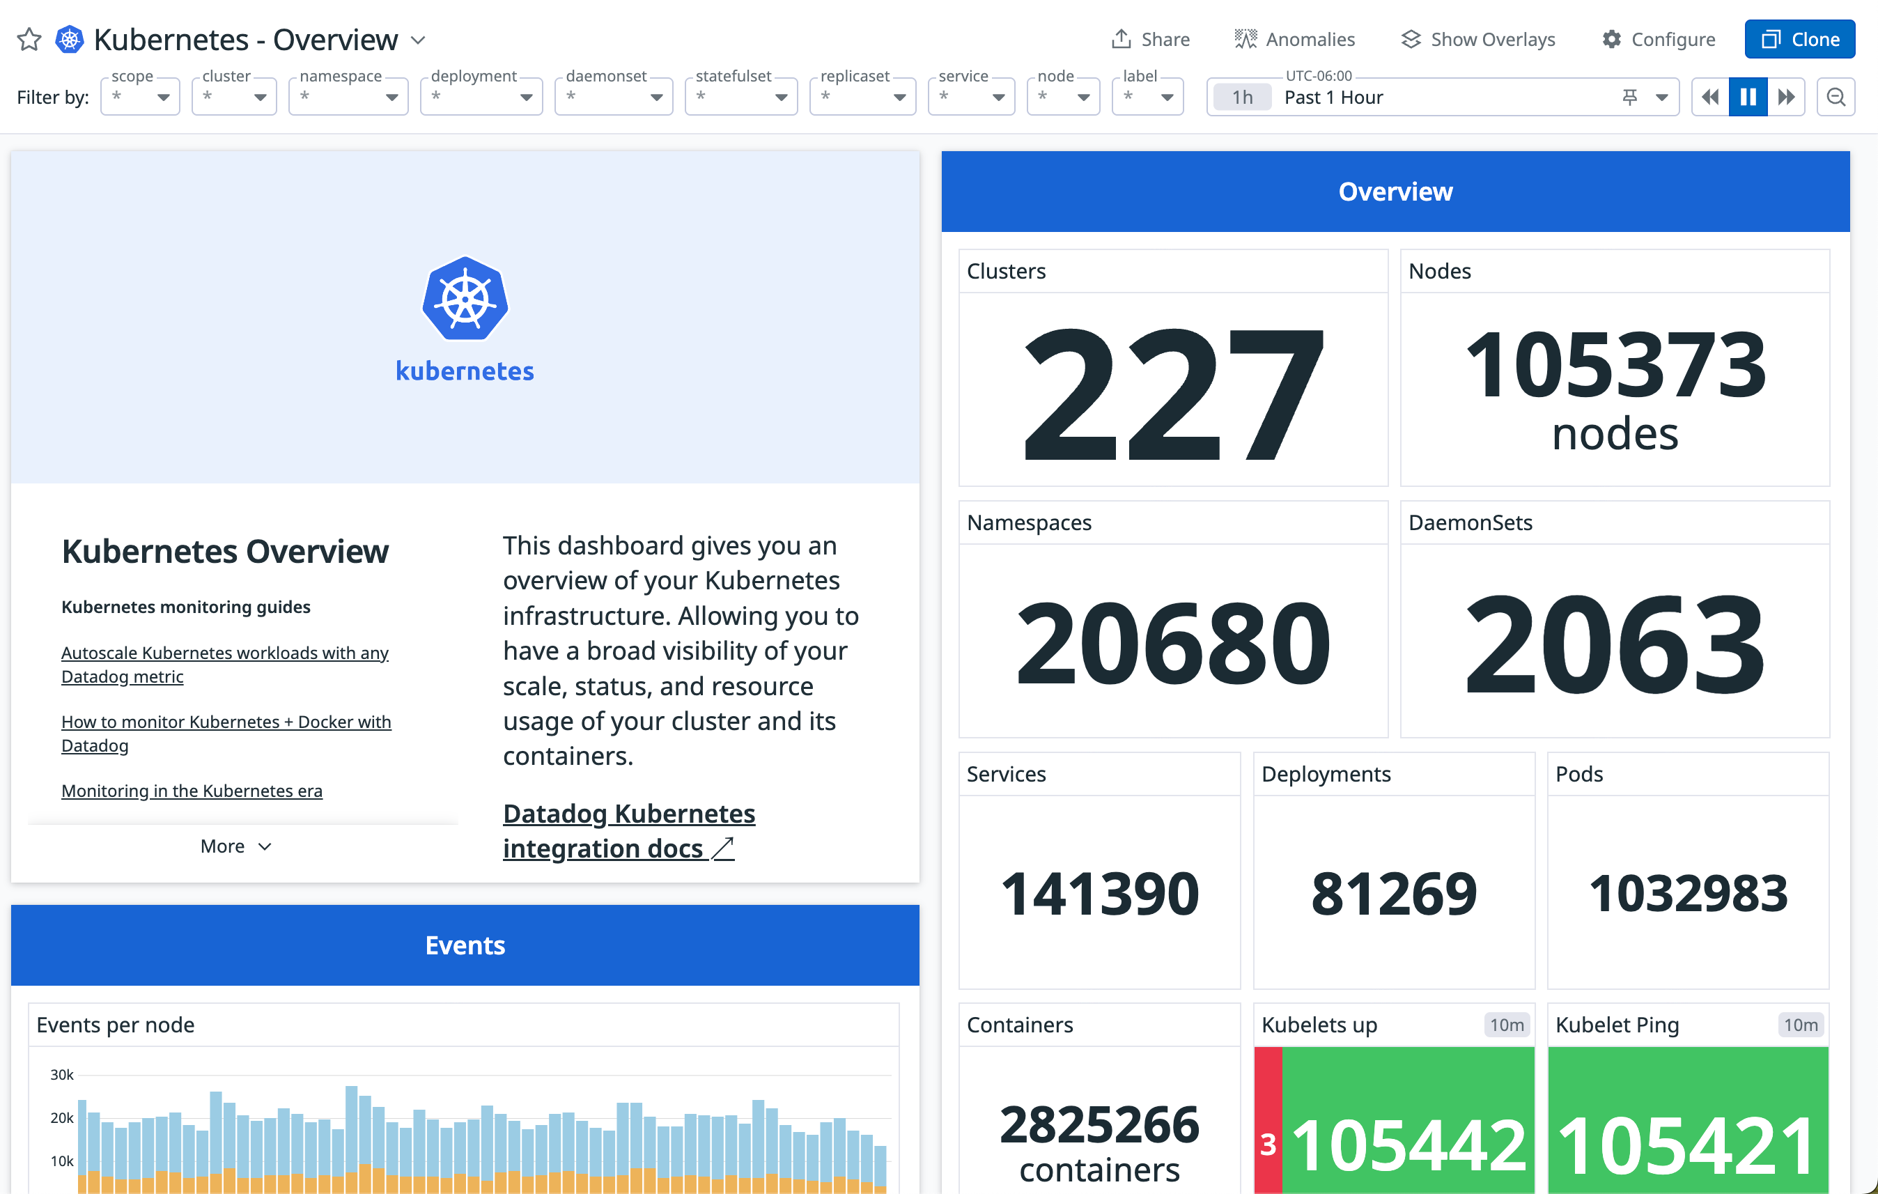
Task: Click the 10m badge on Kubelet Ping
Action: tap(1801, 1025)
